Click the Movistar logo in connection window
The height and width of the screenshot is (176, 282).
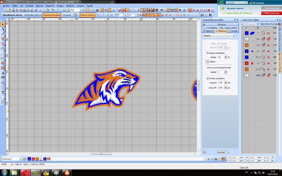[222, 3]
